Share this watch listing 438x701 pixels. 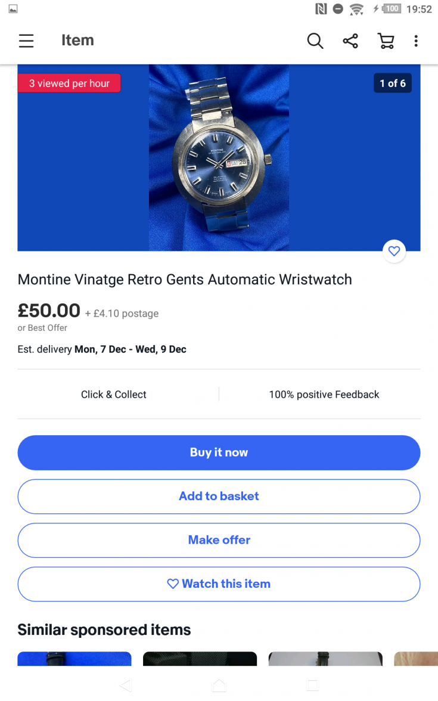pyautogui.click(x=350, y=41)
